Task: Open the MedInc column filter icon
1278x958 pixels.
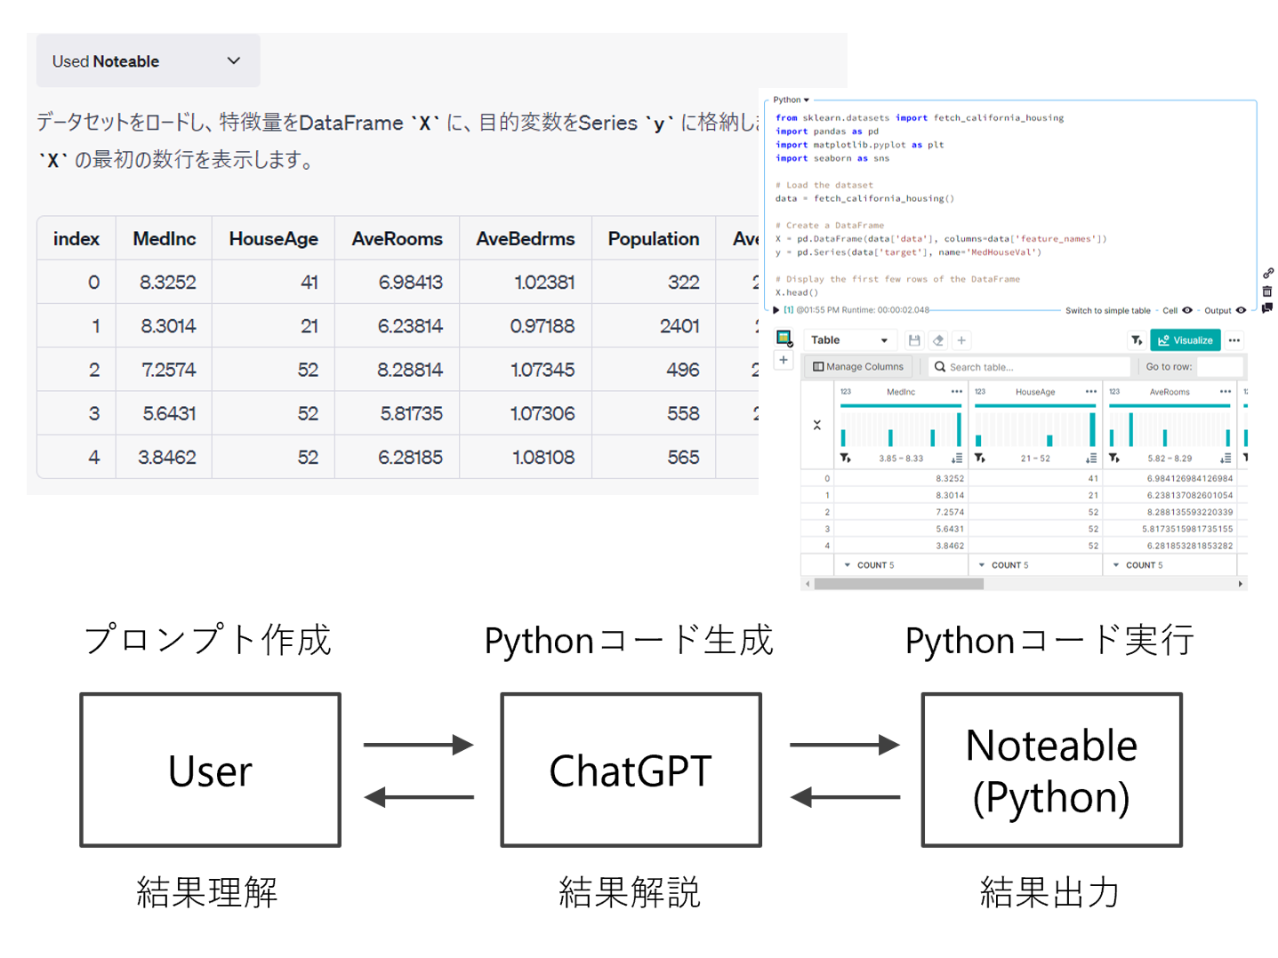Action: pos(845,459)
